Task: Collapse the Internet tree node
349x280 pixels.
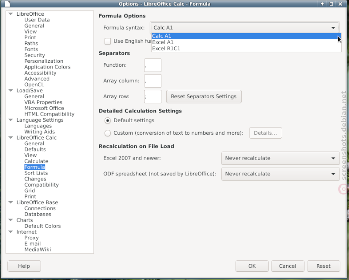Action: [x=10, y=232]
